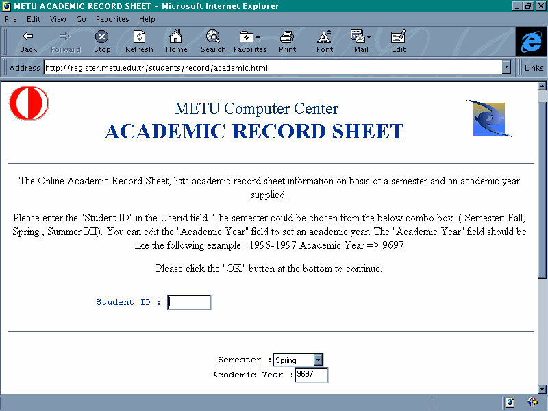
Task: Click the Academic Year text field
Action: tap(311, 375)
